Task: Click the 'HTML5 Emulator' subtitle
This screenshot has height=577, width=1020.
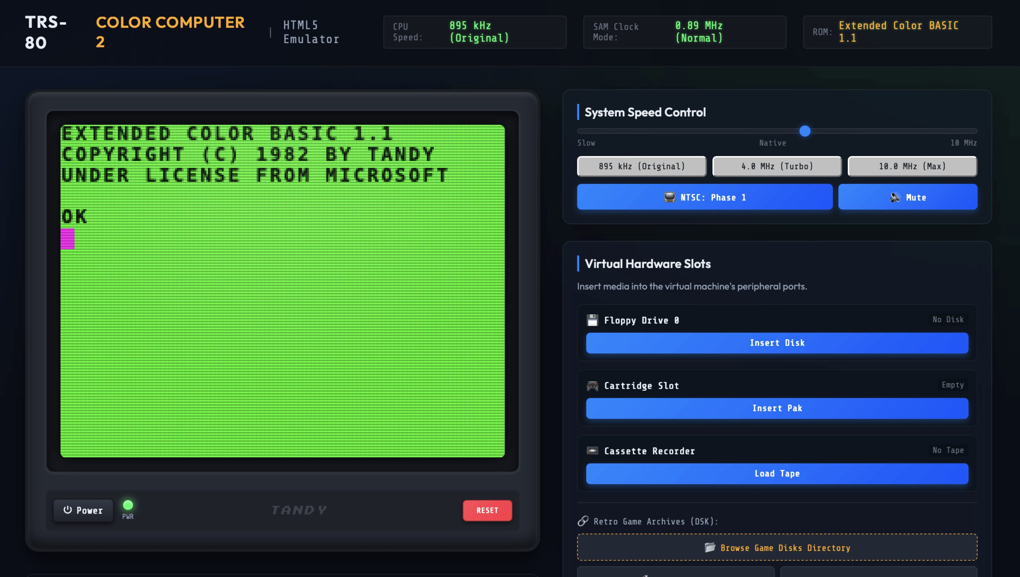Action: tap(311, 32)
